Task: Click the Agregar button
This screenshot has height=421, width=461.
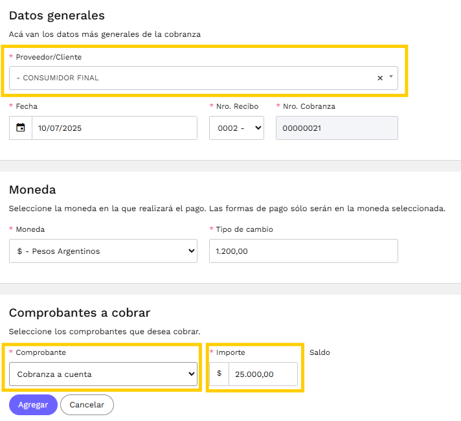Action: point(33,405)
